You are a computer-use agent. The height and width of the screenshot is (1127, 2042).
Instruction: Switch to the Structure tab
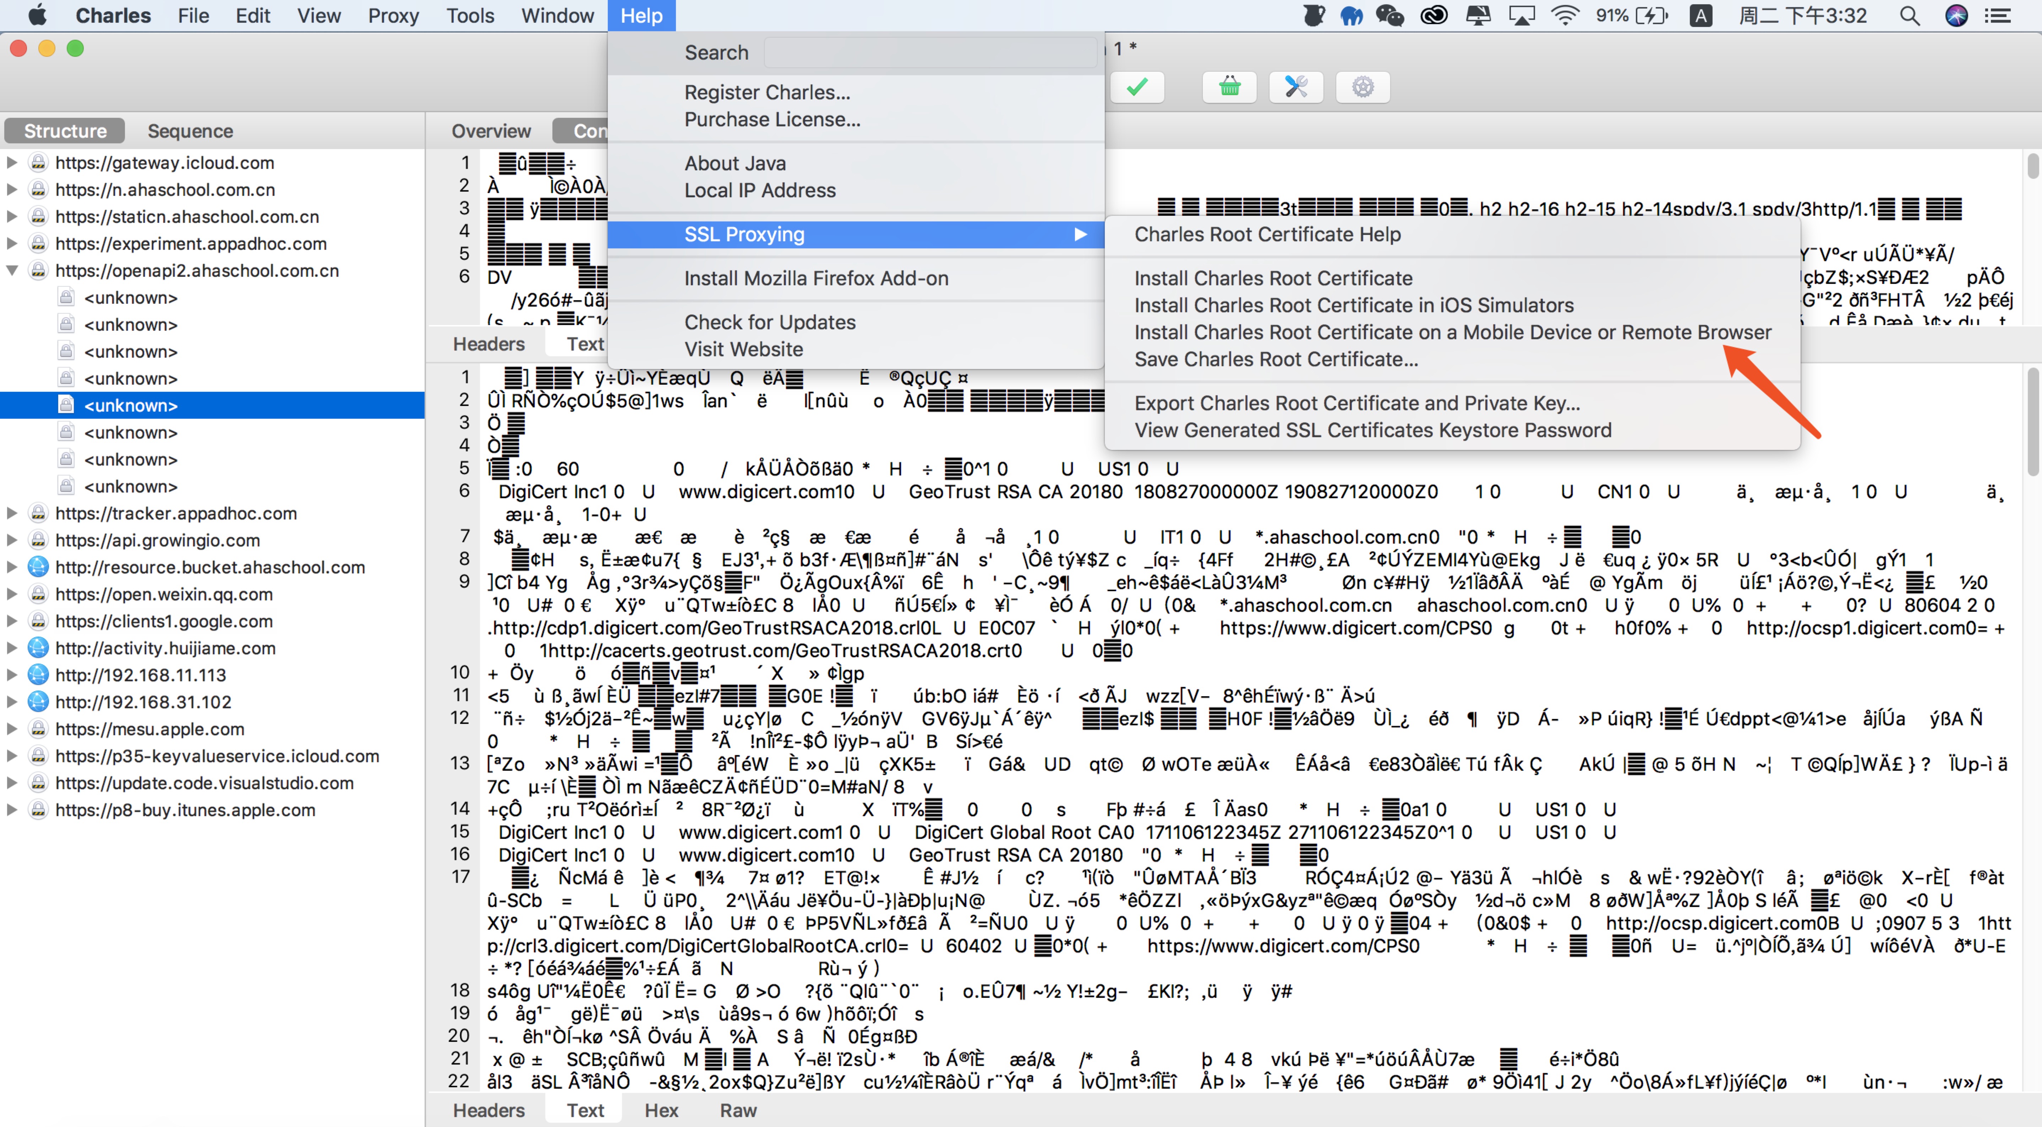click(x=65, y=131)
